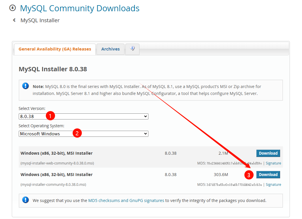Open the Select Version dropdown showing 8.0.38
The width and height of the screenshot is (302, 219).
coord(83,117)
